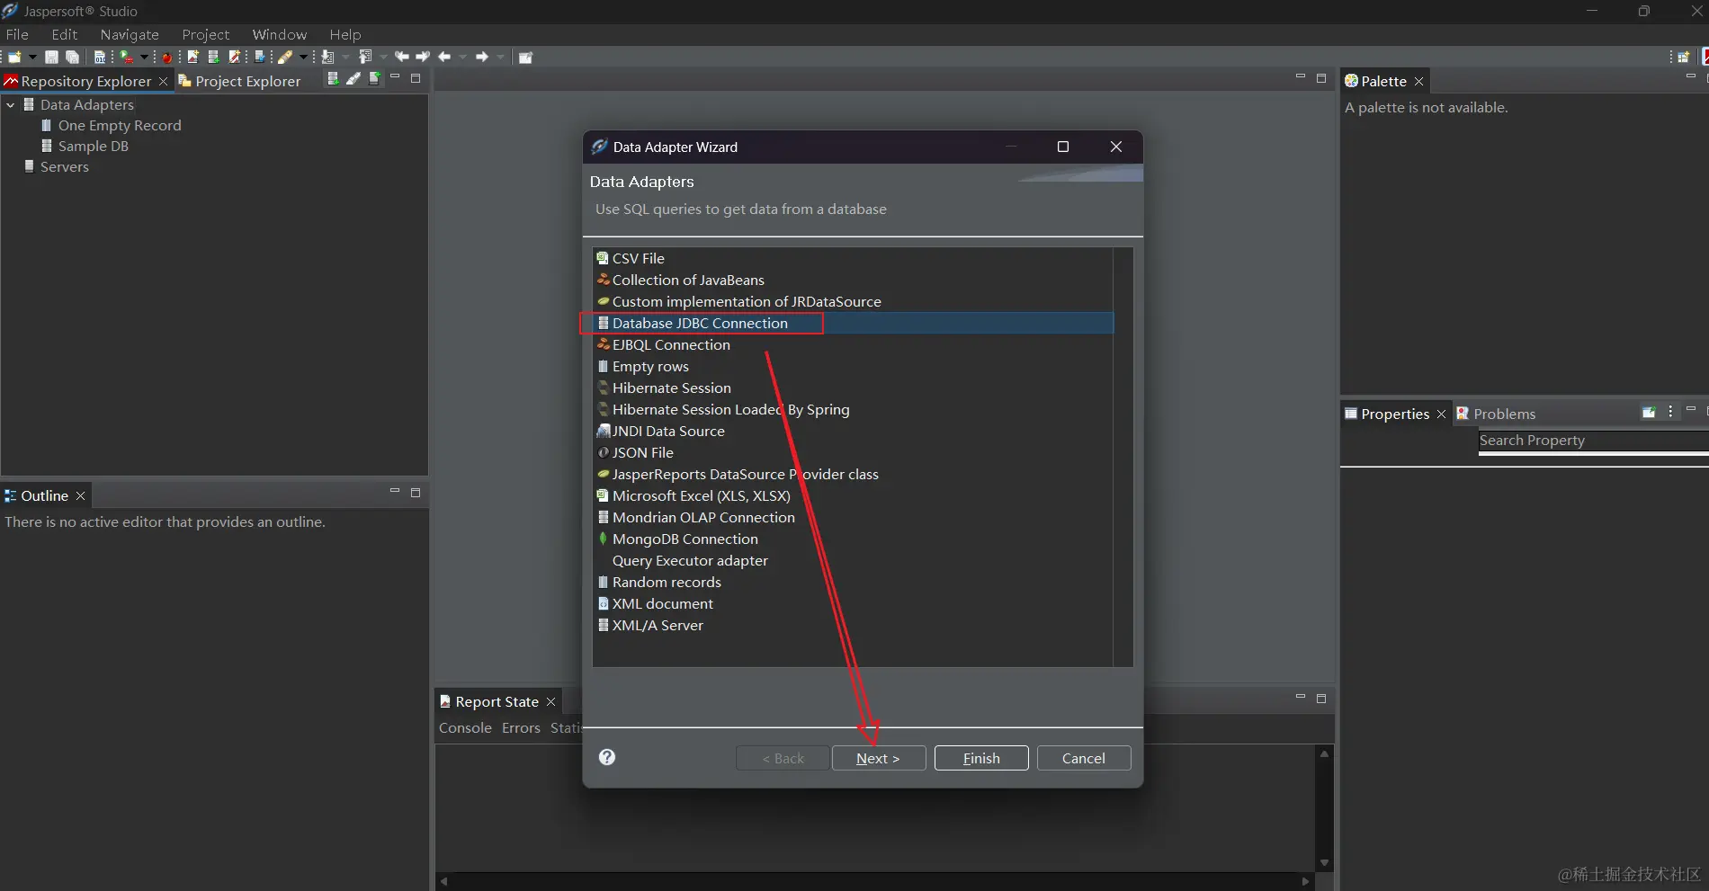The width and height of the screenshot is (1709, 891).
Task: Click the Cancel button in wizard
Action: point(1084,758)
